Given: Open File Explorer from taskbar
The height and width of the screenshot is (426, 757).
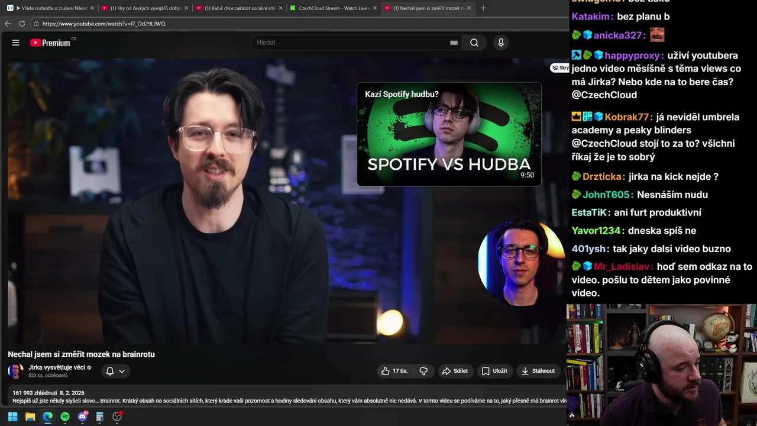Looking at the screenshot, I should click(x=30, y=417).
